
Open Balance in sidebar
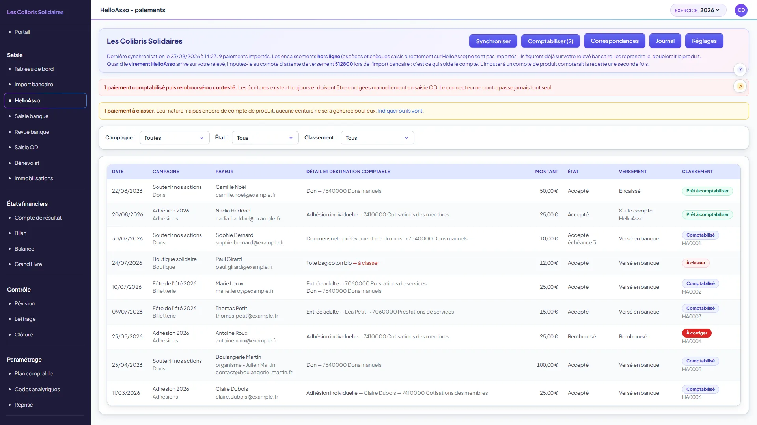point(24,249)
